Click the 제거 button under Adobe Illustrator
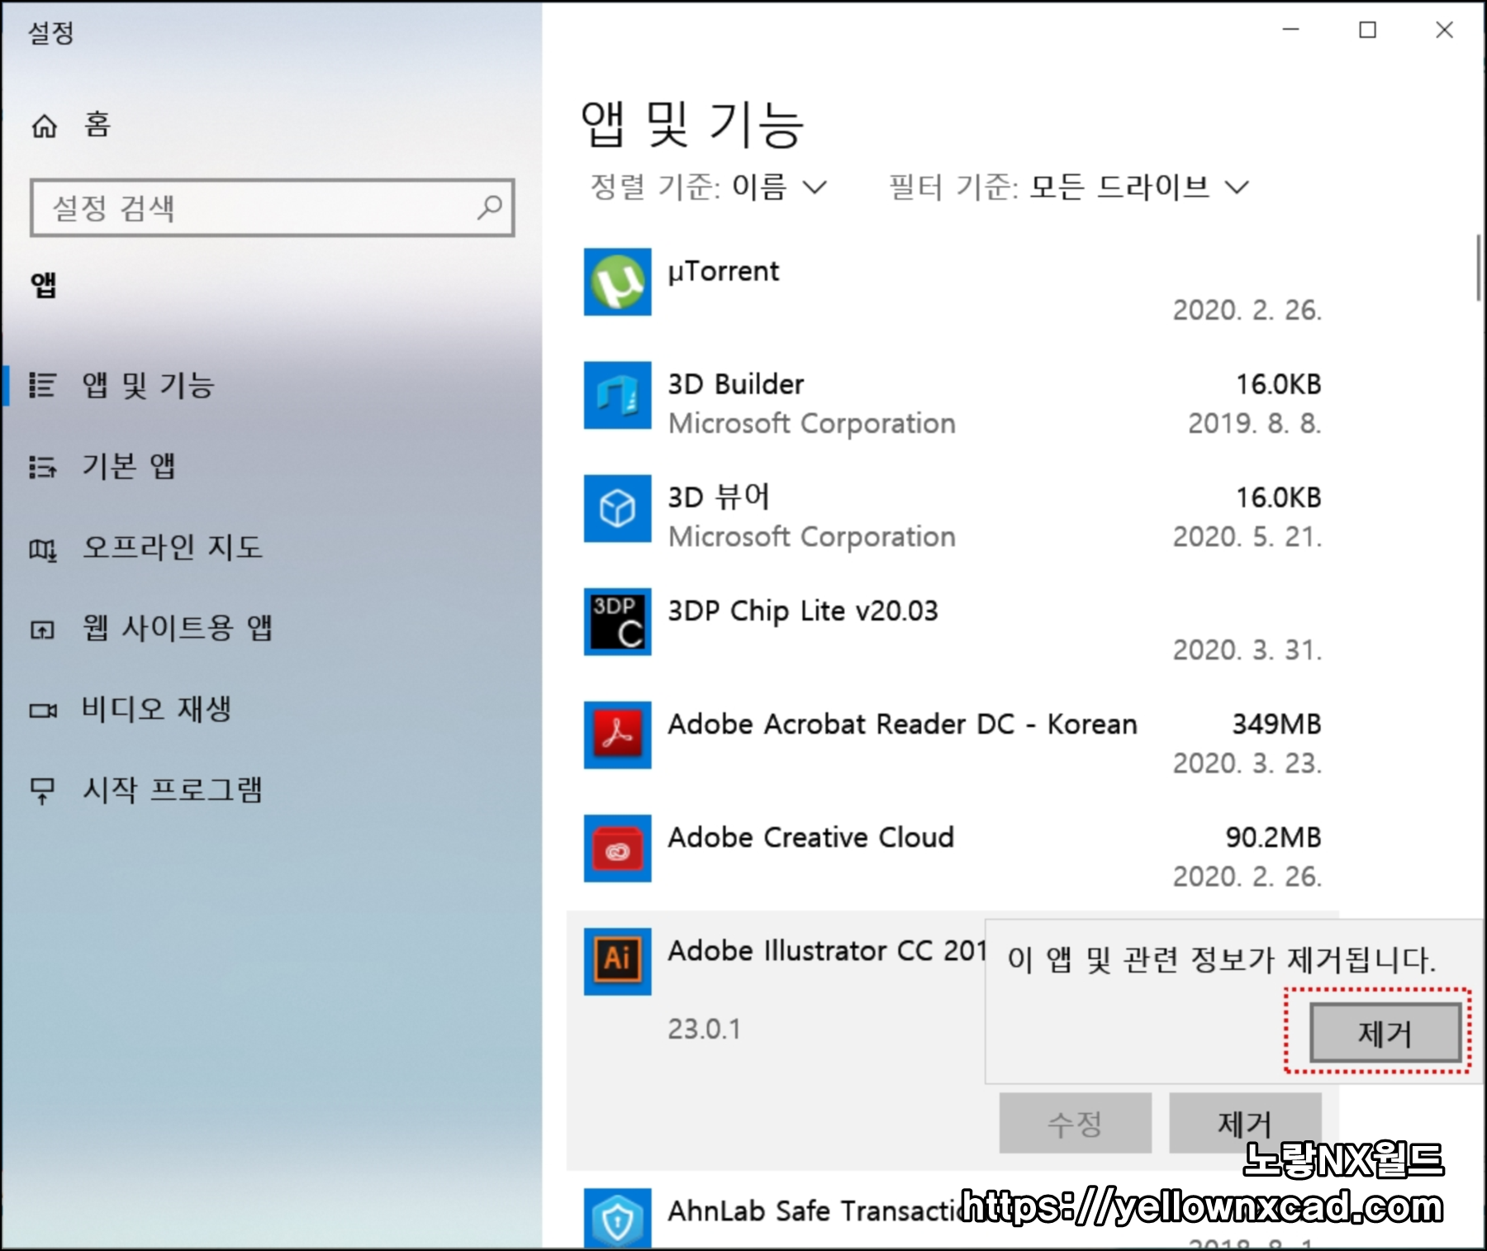Viewport: 1487px width, 1251px height. tap(1244, 1122)
